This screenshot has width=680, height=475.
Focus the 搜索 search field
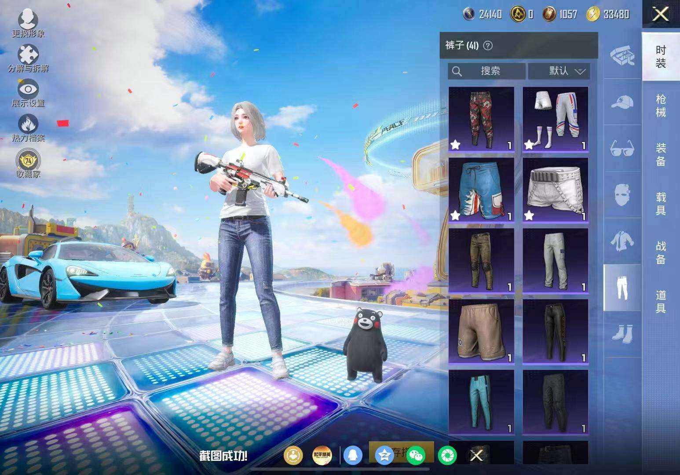tap(486, 71)
